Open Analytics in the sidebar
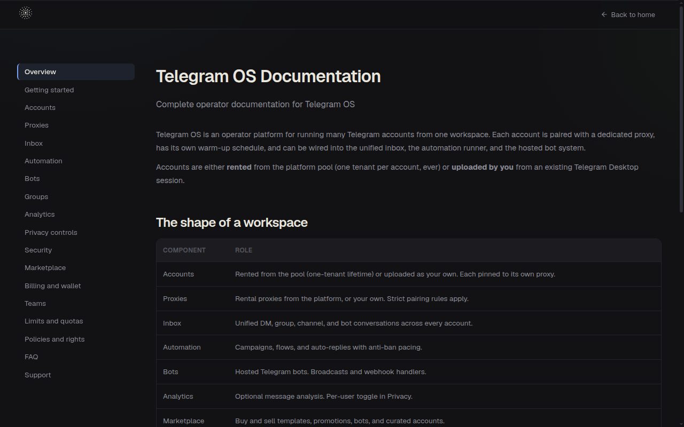684x427 pixels. click(76, 214)
